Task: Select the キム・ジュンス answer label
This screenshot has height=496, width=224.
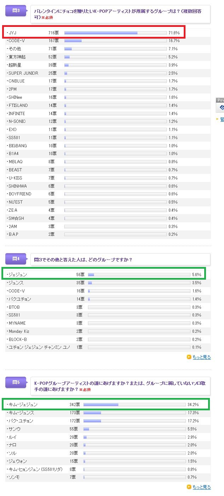Action: pyautogui.click(x=21, y=413)
